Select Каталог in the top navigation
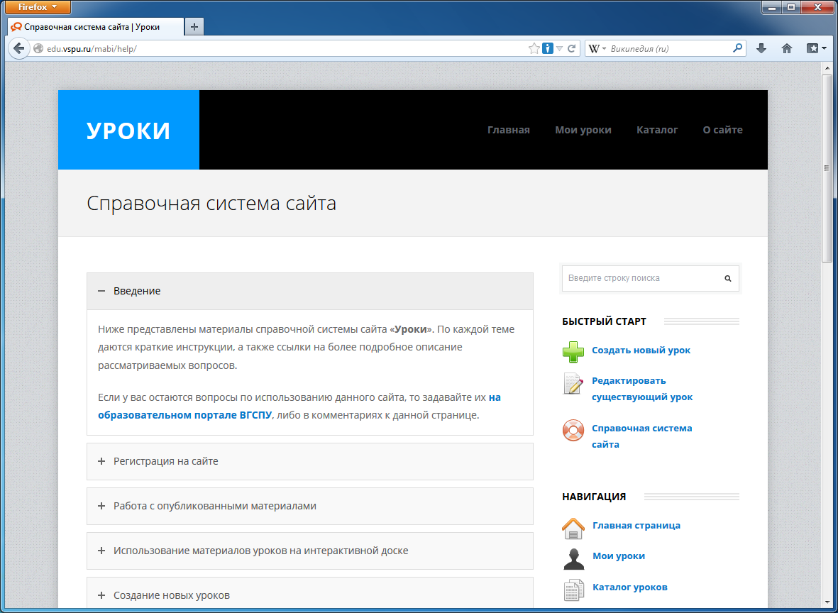838x613 pixels. (657, 130)
